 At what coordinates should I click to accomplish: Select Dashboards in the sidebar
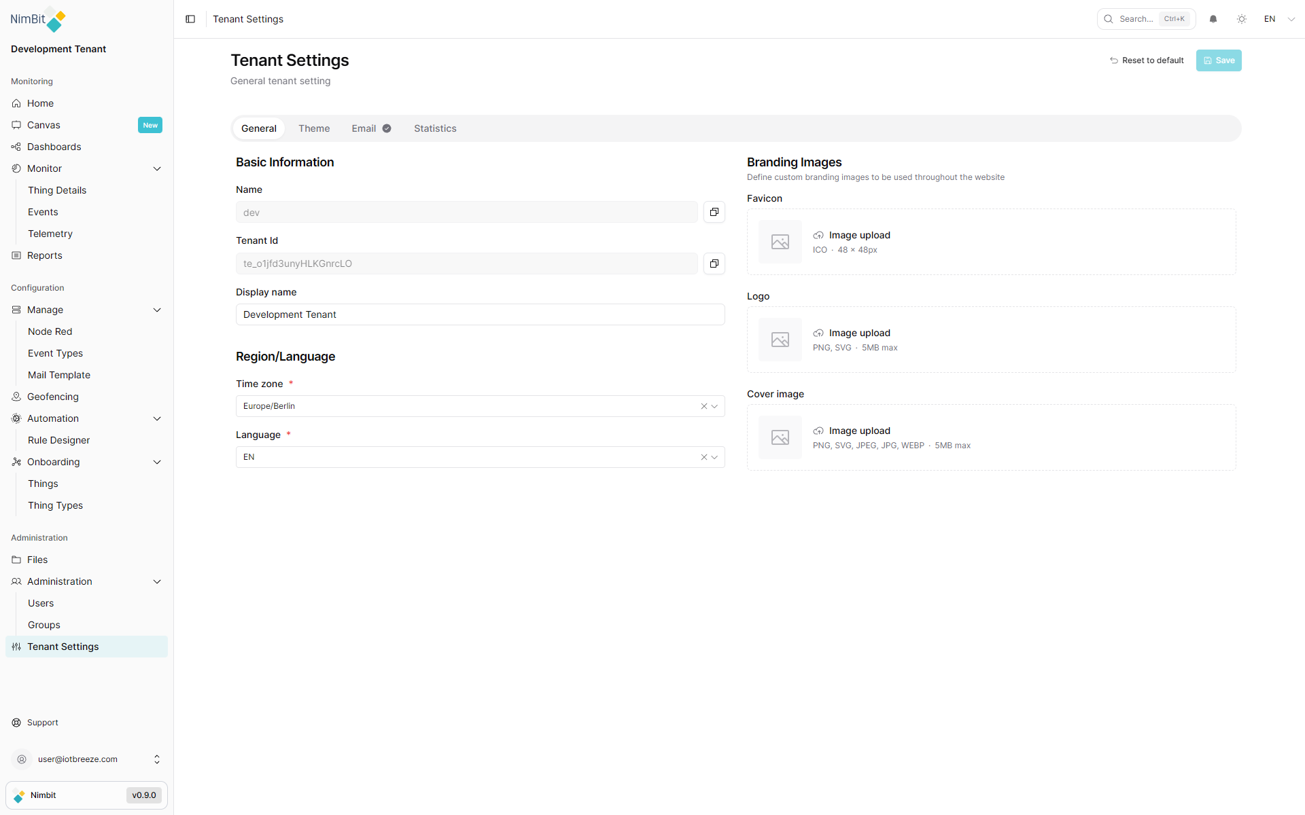(54, 147)
